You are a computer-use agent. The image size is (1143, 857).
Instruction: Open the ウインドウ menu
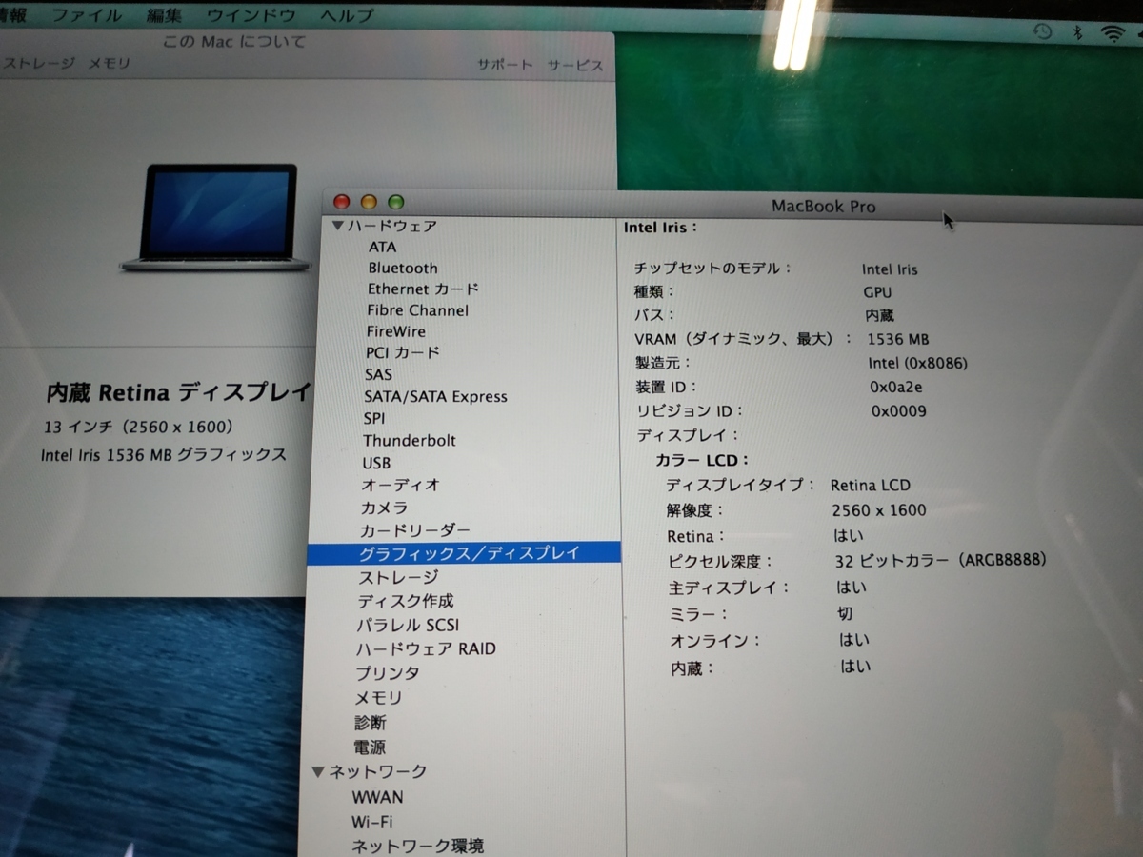click(251, 15)
